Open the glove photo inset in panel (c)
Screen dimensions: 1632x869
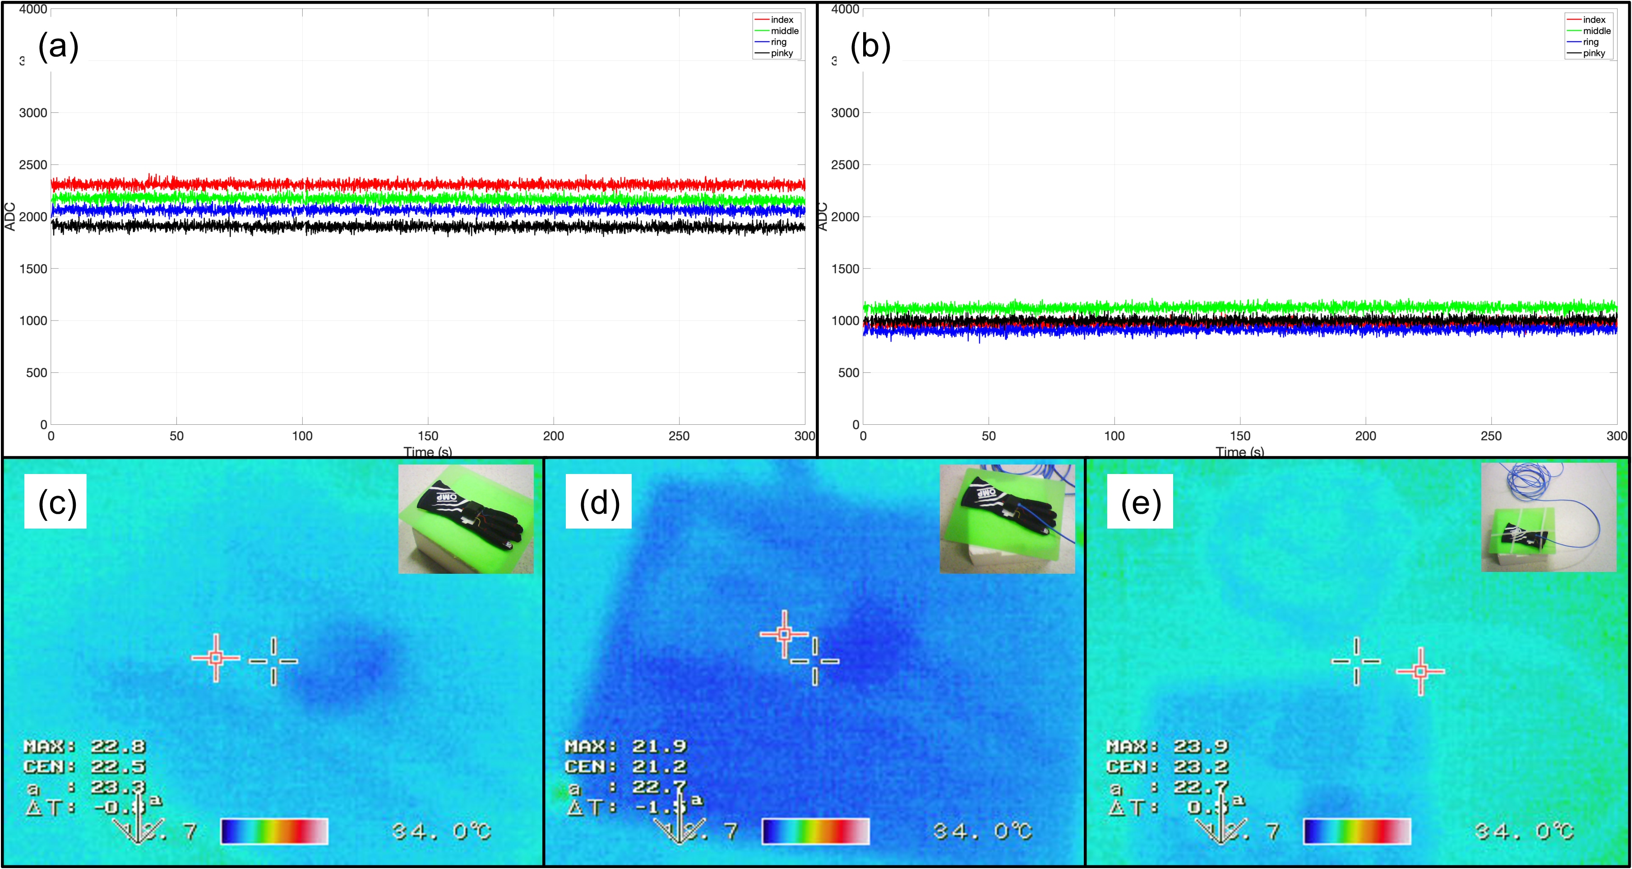[466, 519]
